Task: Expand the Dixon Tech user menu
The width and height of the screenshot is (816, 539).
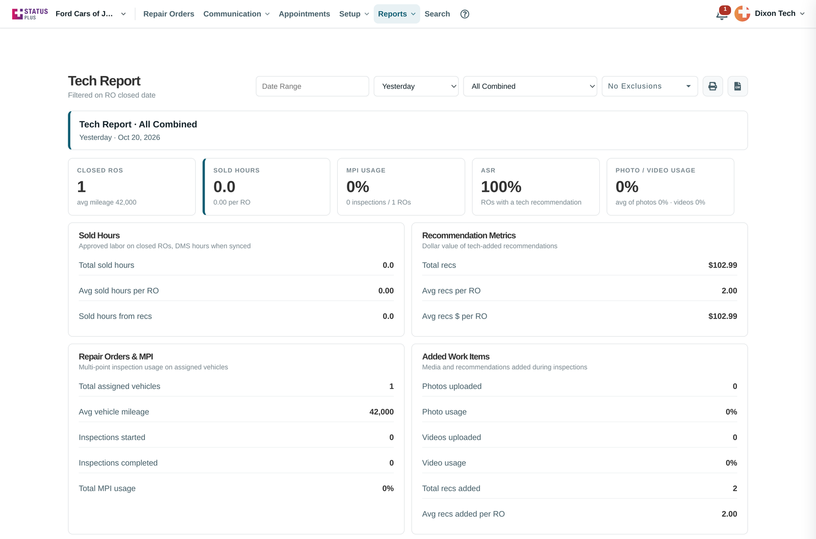Action: pyautogui.click(x=780, y=14)
